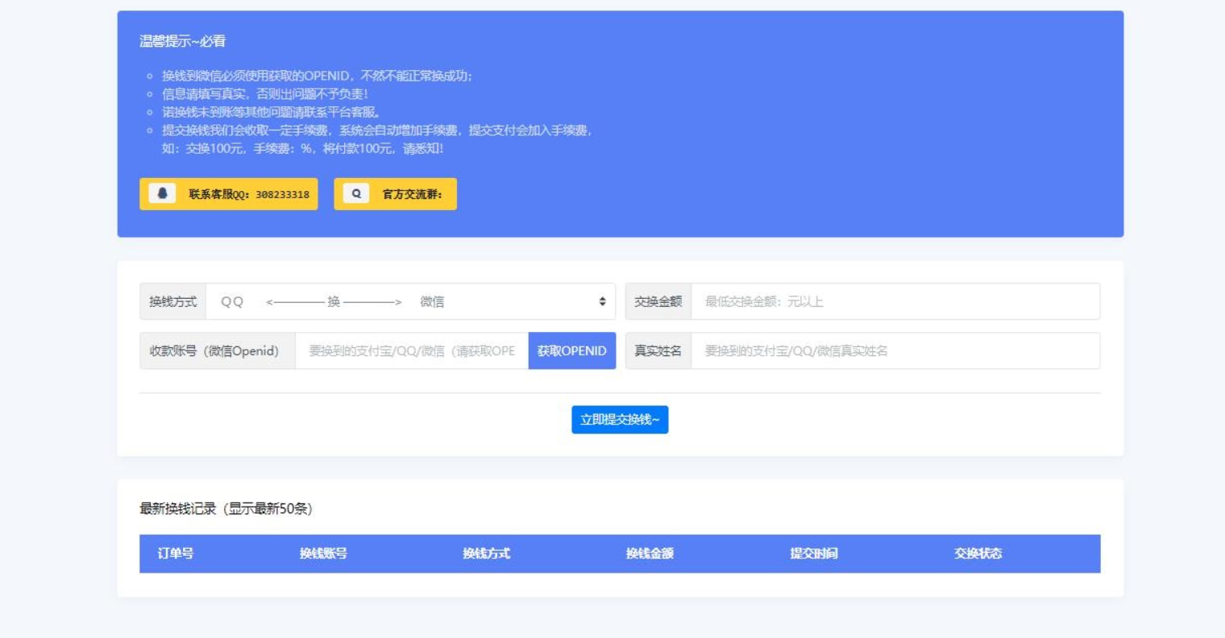Click the first tip line mentioning OPENID
Image resolution: width=1225 pixels, height=638 pixels.
(318, 76)
